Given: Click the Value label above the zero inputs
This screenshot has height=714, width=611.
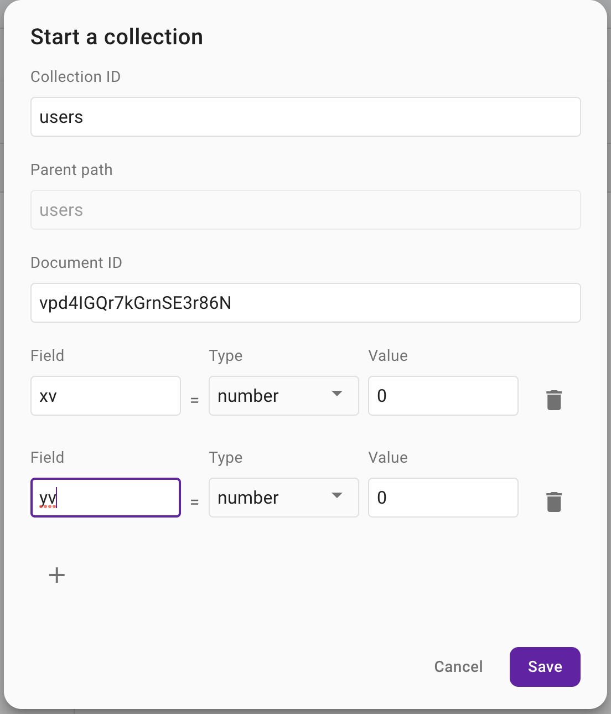Looking at the screenshot, I should point(387,356).
